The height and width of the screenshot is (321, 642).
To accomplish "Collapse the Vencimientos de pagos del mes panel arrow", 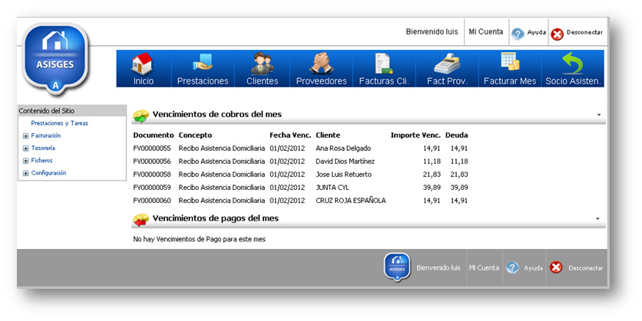I will click(x=597, y=219).
